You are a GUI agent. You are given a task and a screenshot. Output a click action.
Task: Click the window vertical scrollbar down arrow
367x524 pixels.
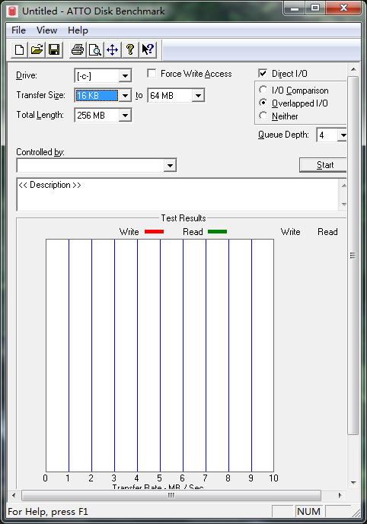click(353, 483)
